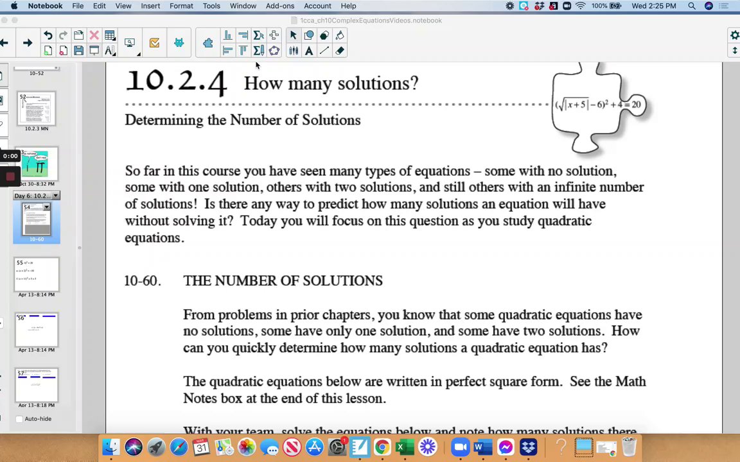Viewport: 740px width, 462px height.
Task: Open the Day 6: 10.2 group dropdown
Action: point(56,196)
